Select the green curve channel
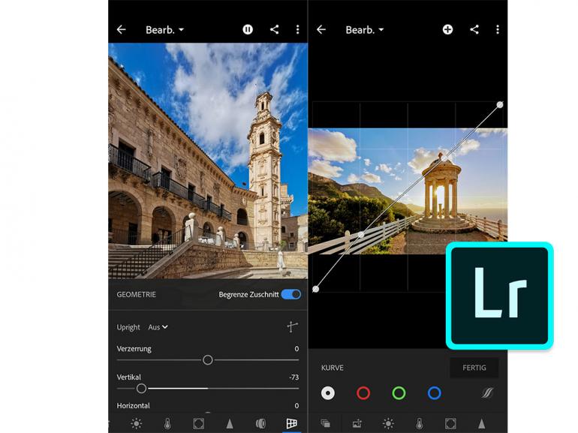 (x=399, y=392)
